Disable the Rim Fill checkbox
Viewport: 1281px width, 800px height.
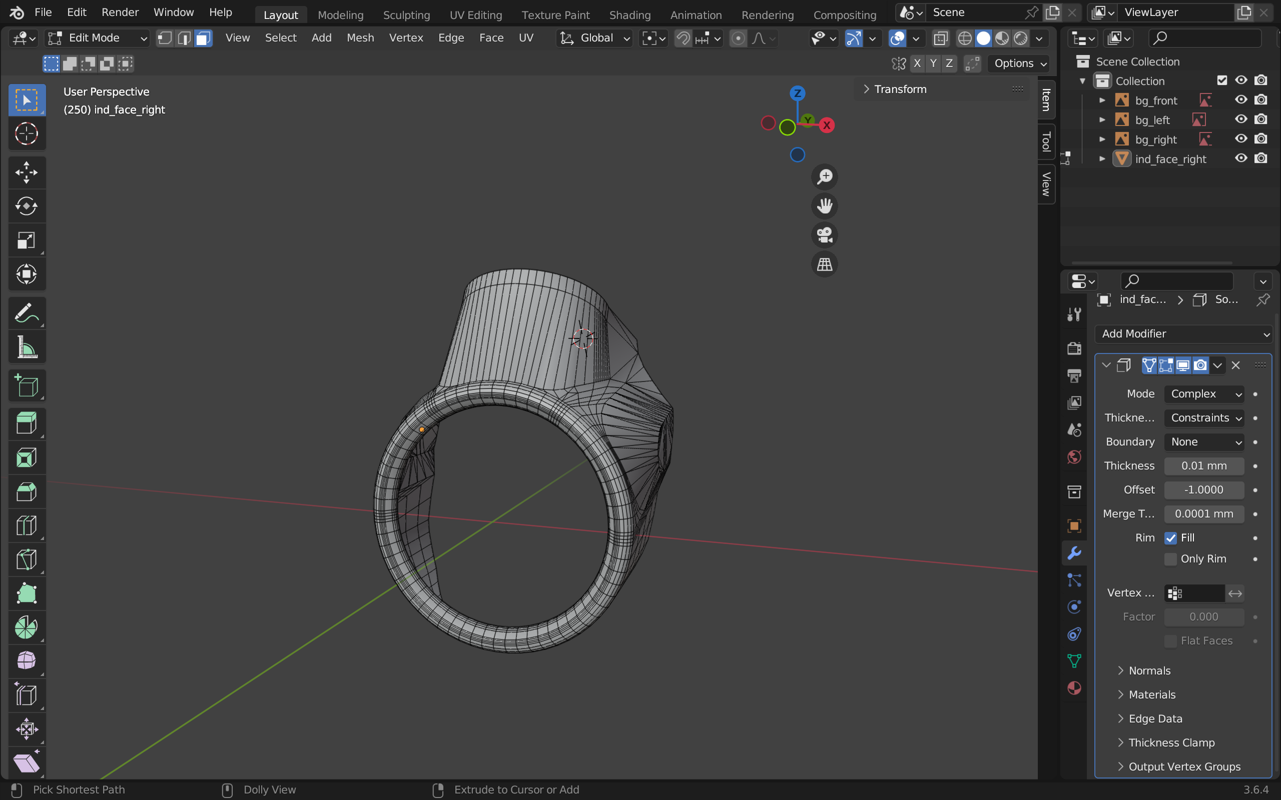[1170, 538]
